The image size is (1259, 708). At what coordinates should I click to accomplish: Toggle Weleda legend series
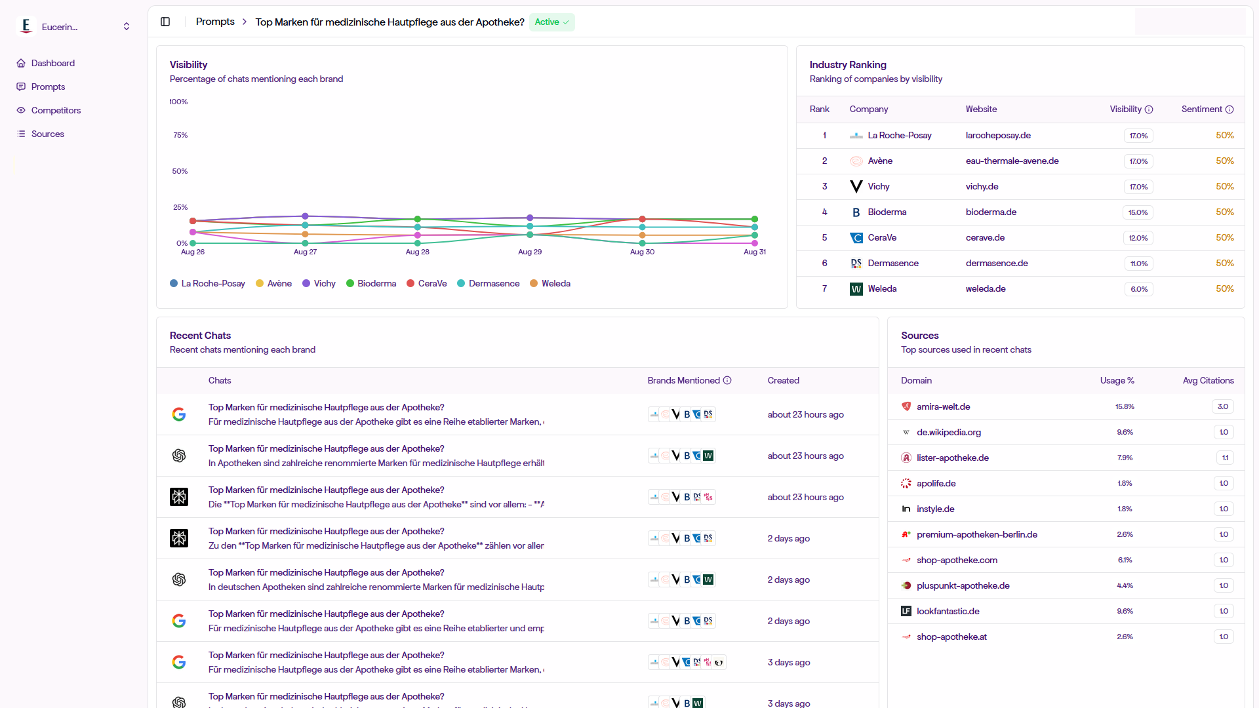(550, 283)
